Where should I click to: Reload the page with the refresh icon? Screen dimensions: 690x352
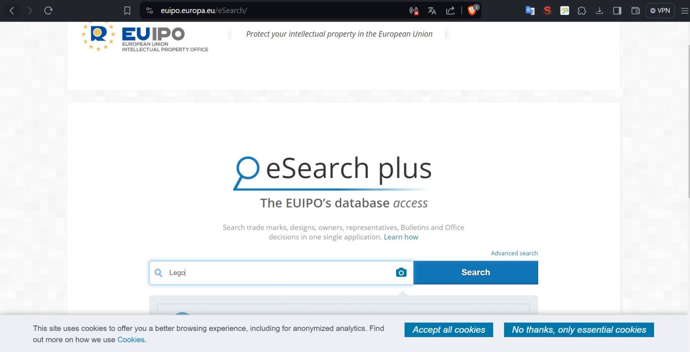click(x=49, y=10)
